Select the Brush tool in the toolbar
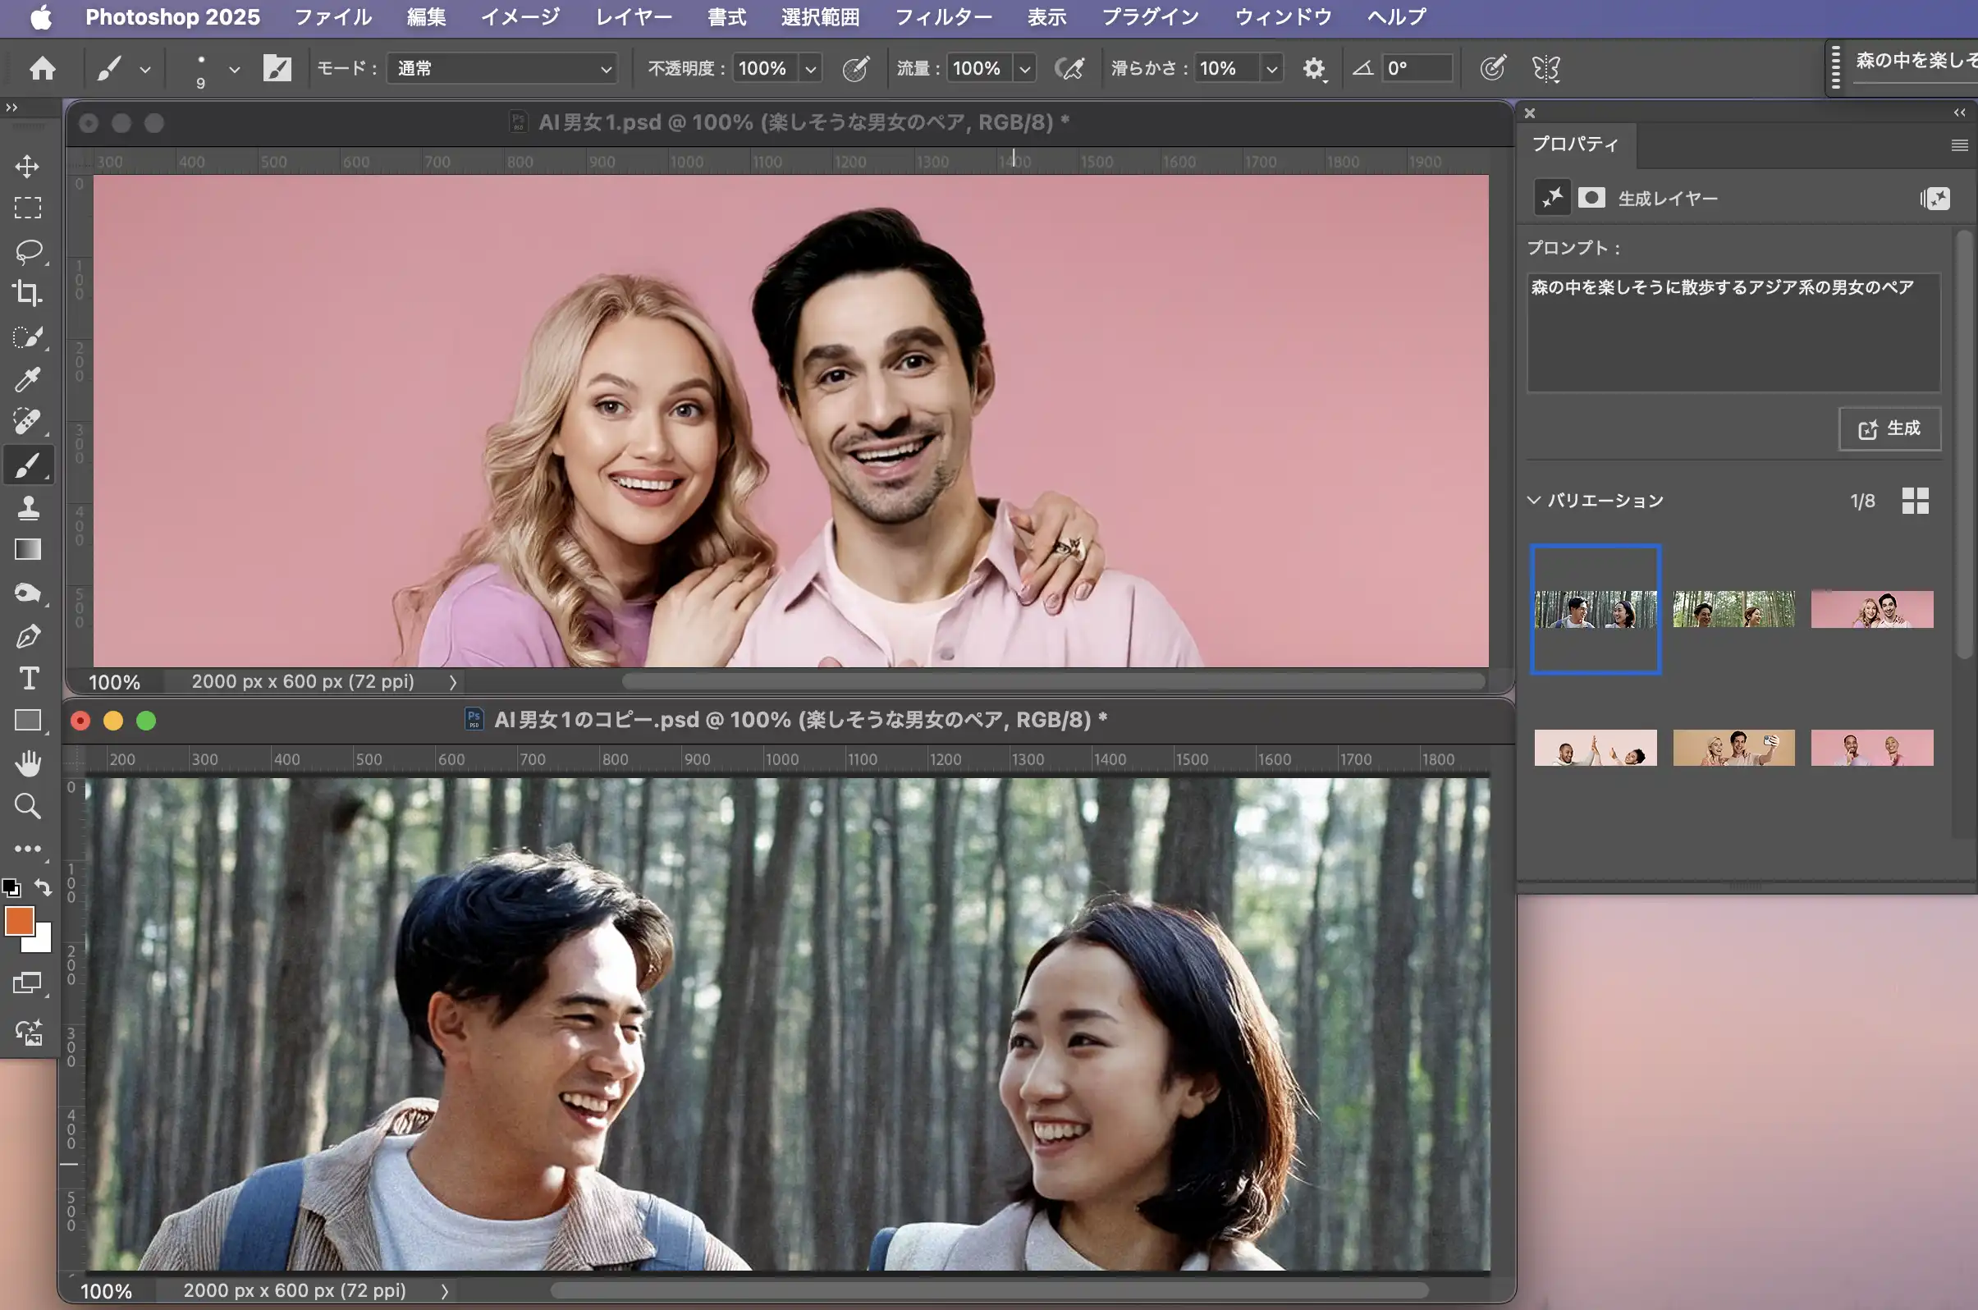This screenshot has height=1310, width=1978. [28, 465]
